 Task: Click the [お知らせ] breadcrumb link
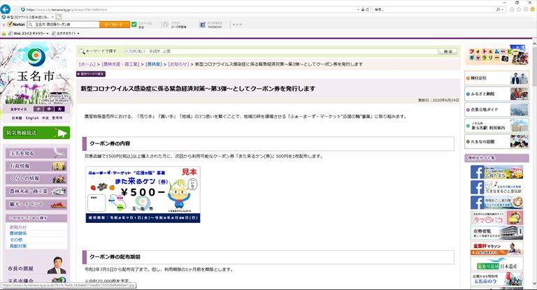pos(178,64)
